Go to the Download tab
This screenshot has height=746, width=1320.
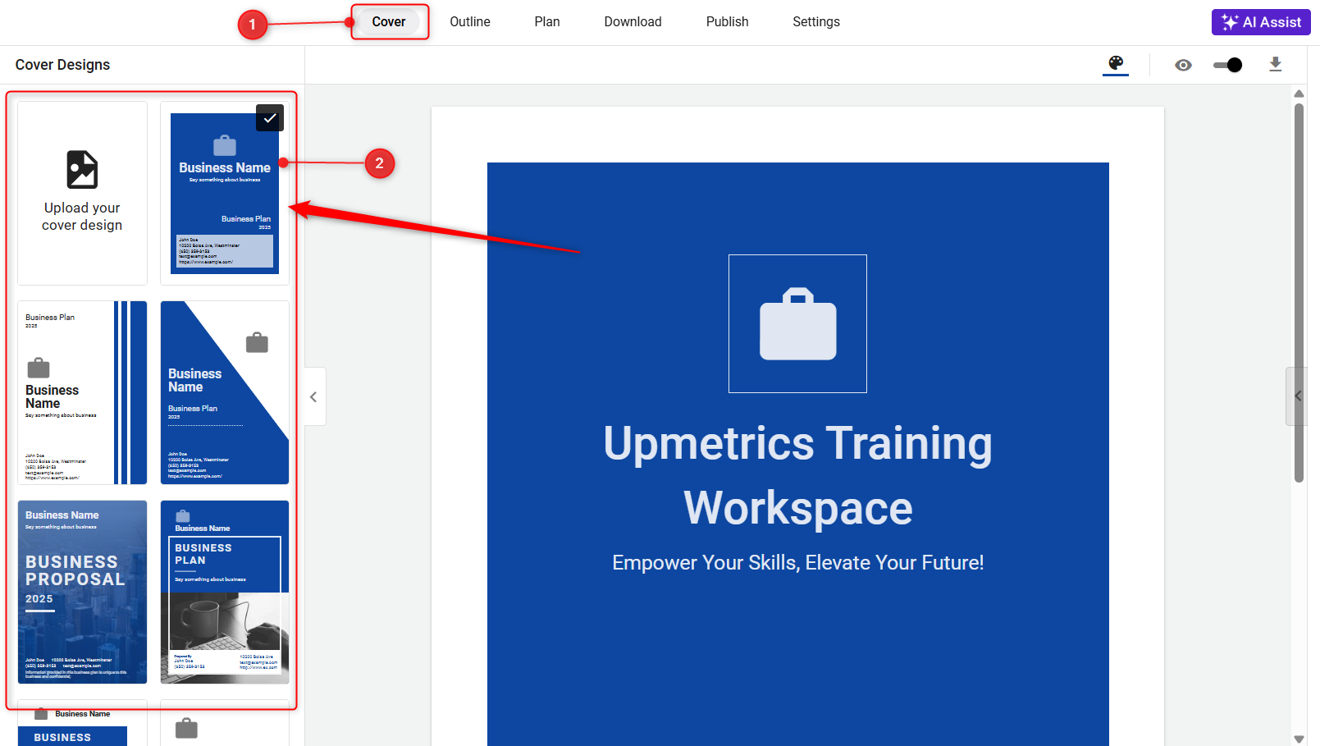point(633,22)
